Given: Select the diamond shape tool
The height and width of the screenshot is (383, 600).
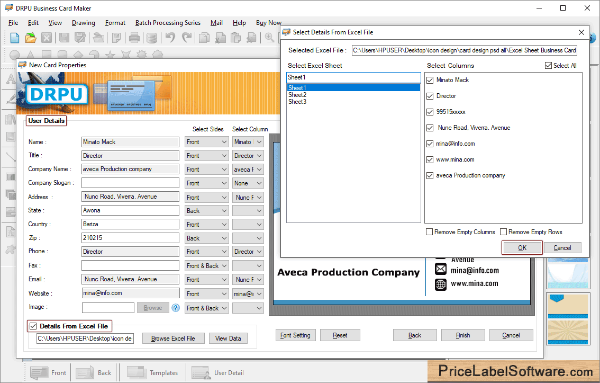Looking at the screenshot, I should click(x=78, y=55).
